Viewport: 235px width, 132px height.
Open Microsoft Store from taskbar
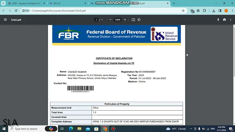coord(96,129)
